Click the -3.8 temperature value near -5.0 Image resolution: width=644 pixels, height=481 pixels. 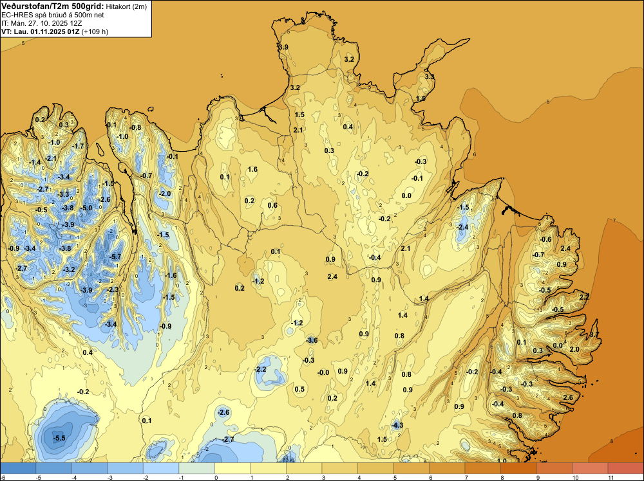[68, 208]
